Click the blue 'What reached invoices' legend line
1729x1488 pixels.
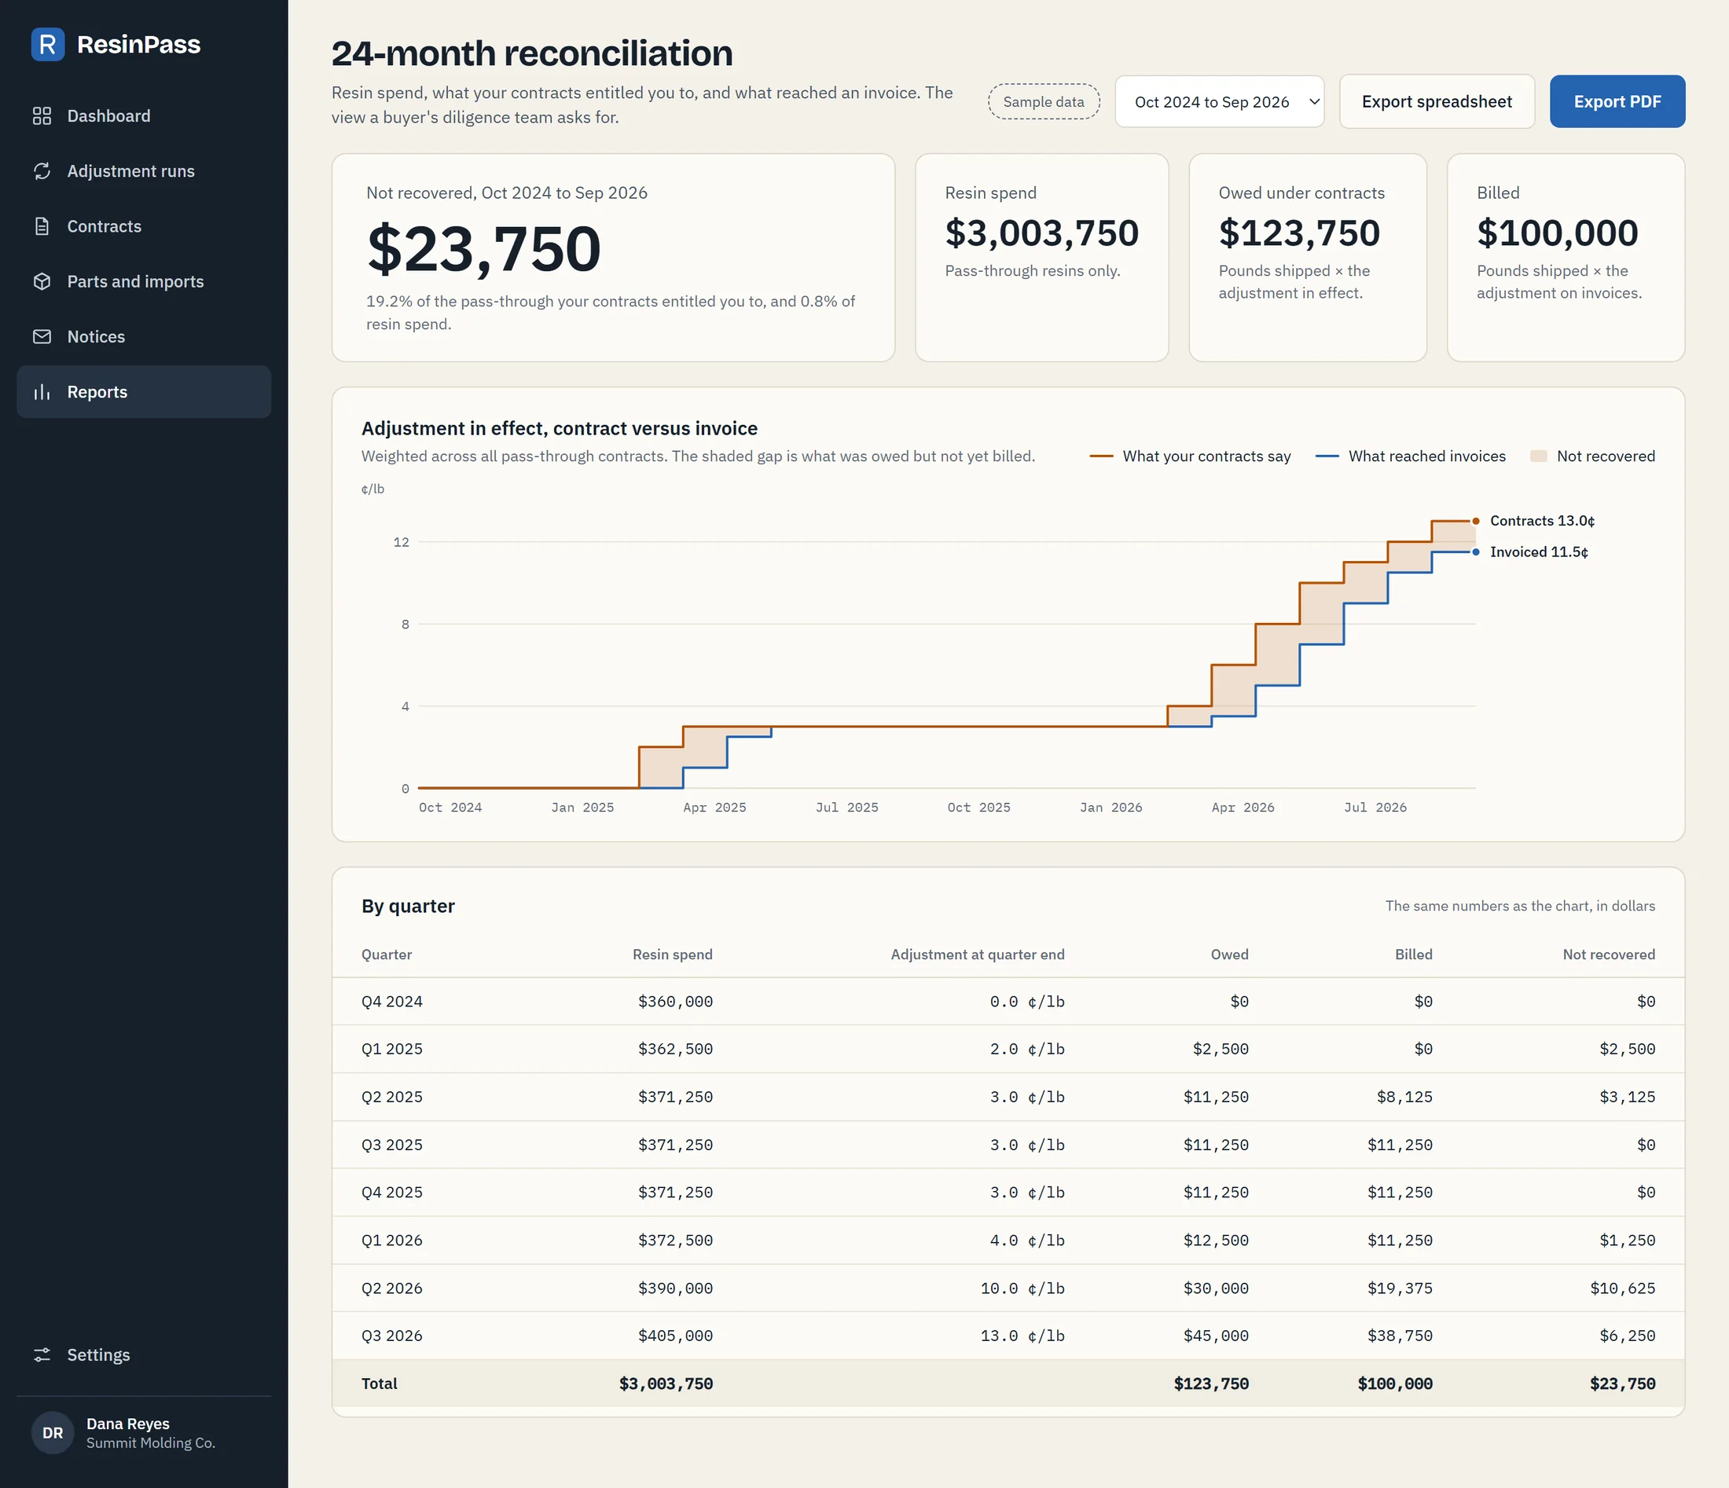pos(1327,456)
